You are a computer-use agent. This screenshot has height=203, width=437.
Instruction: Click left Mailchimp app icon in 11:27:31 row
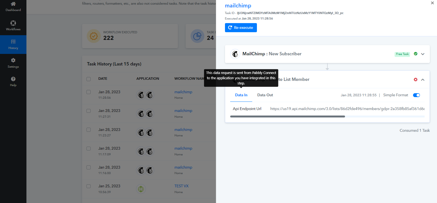[x=141, y=114]
